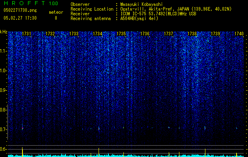Screen dimensions: 248x157
Task: Click the meteor count value 8
Action: point(56,18)
